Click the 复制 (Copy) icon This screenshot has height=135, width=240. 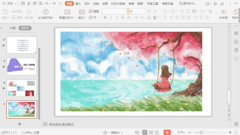point(14,17)
